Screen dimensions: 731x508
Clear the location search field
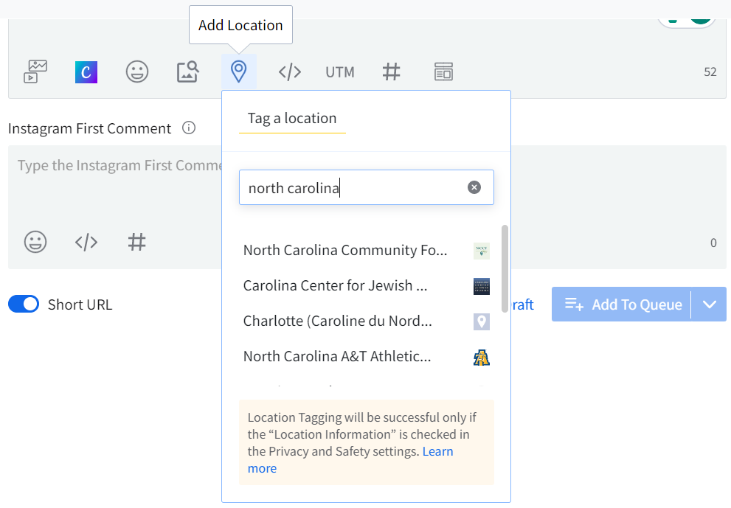point(474,187)
